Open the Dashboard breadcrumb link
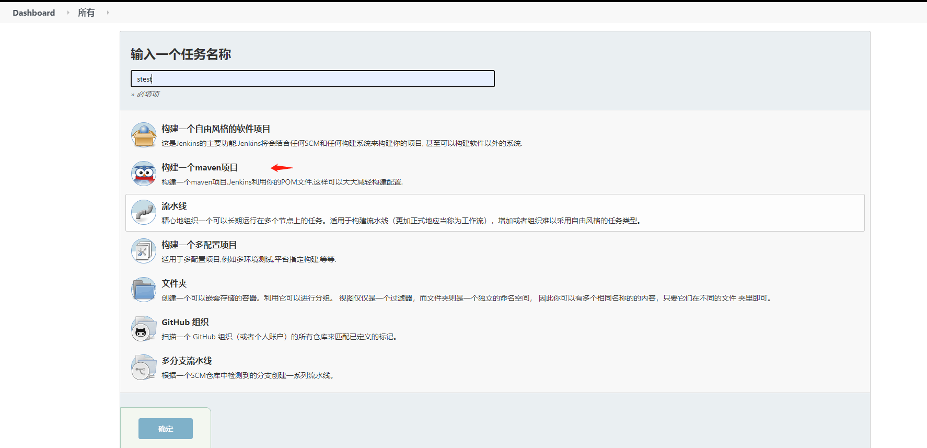This screenshot has width=927, height=448. tap(34, 13)
